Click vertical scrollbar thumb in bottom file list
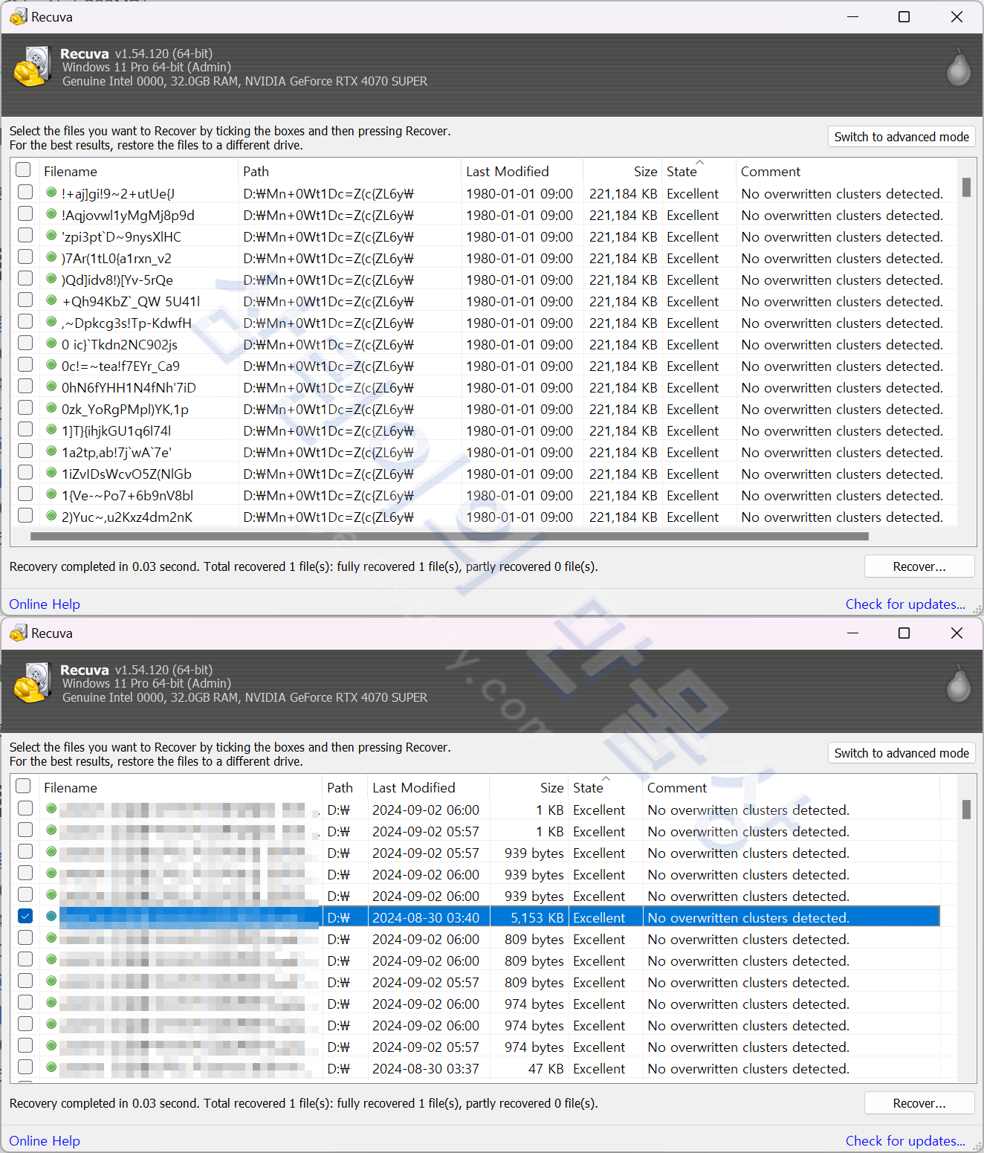The width and height of the screenshot is (984, 1153). (x=966, y=809)
